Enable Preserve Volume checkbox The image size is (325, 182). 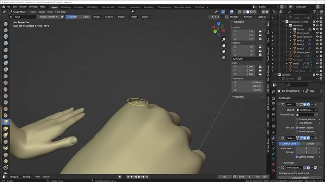click(x=297, y=119)
